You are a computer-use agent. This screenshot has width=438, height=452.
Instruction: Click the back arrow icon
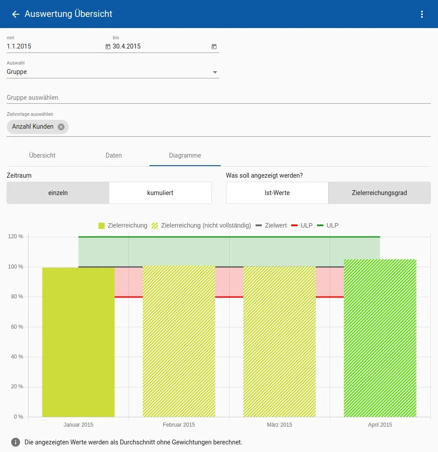pos(16,14)
